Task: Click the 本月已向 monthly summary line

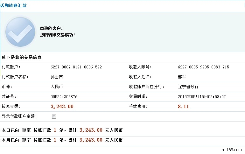Action: 62,140
